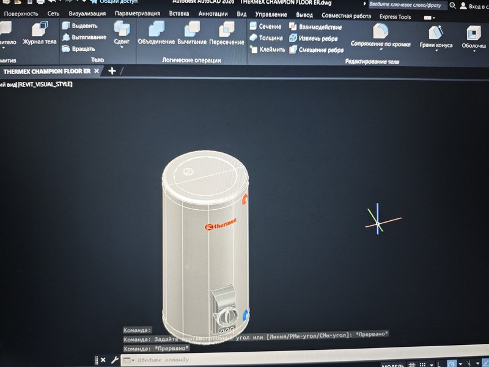489x367 pixels.
Task: Select the Сечение slice tool
Action: tap(265, 26)
